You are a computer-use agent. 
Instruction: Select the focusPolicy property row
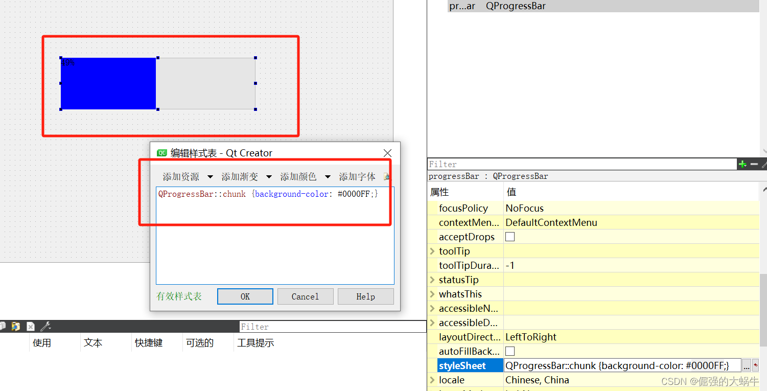(593, 208)
